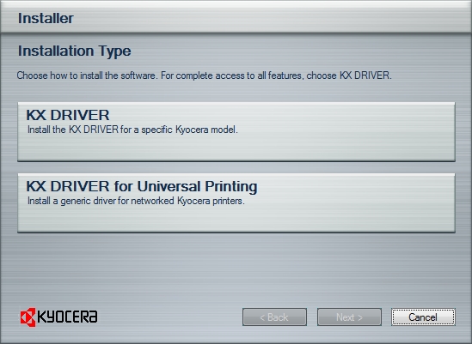This screenshot has height=344, width=472.
Task: Click the 'Choose how to install' instruction text
Action: tap(205, 75)
